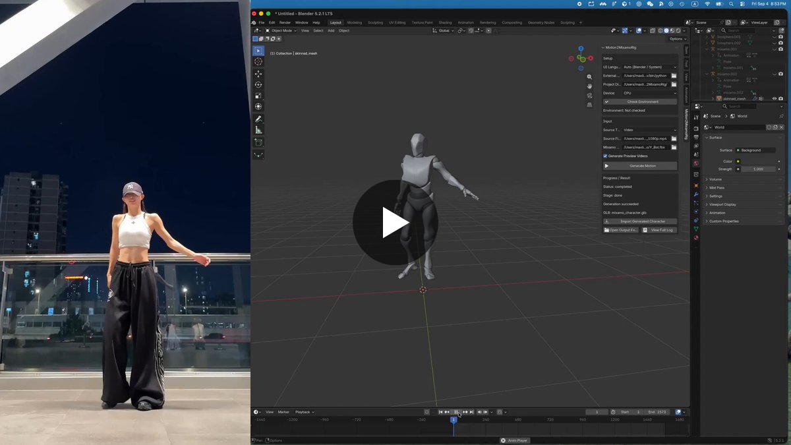This screenshot has height=445, width=791.
Task: Select the Add Cube tool
Action: pos(258,142)
